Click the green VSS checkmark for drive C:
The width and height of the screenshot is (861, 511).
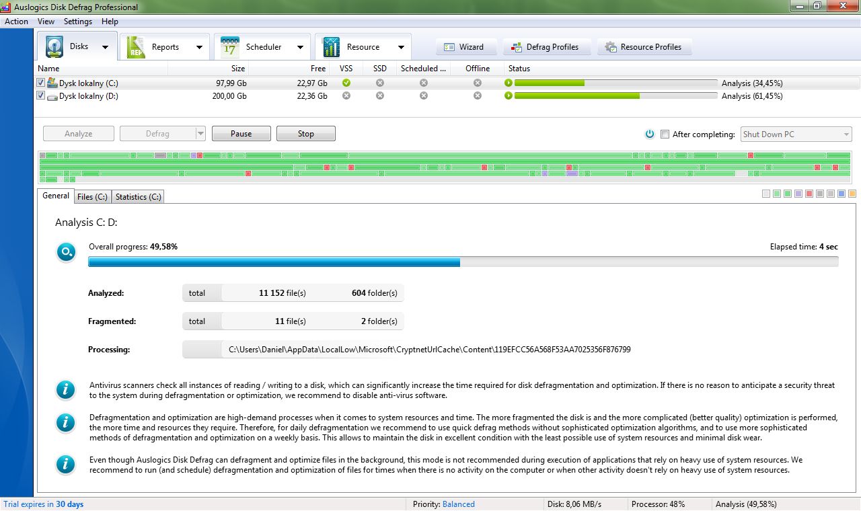[346, 83]
